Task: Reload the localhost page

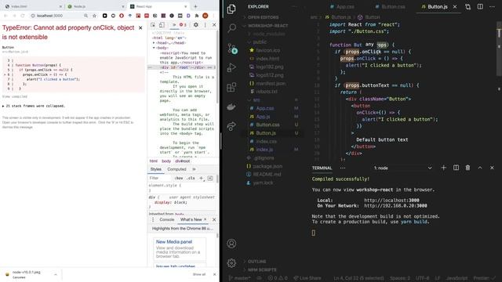Action: [23, 16]
